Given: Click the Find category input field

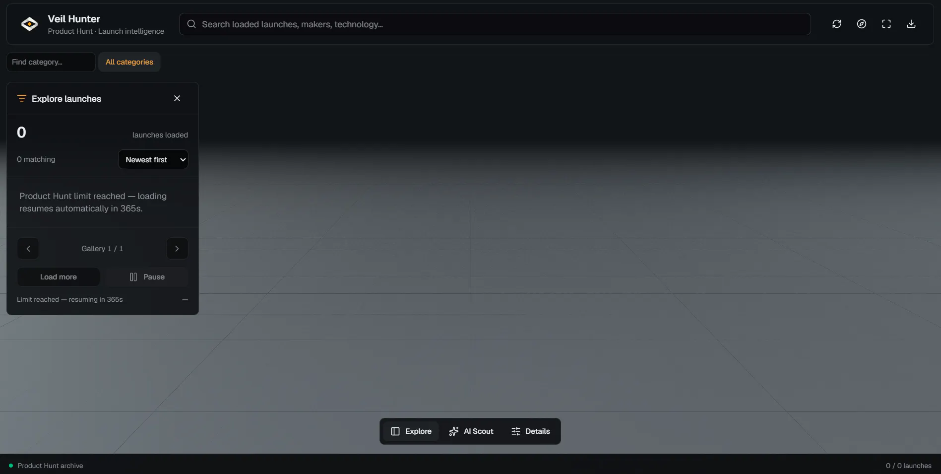Looking at the screenshot, I should point(51,62).
